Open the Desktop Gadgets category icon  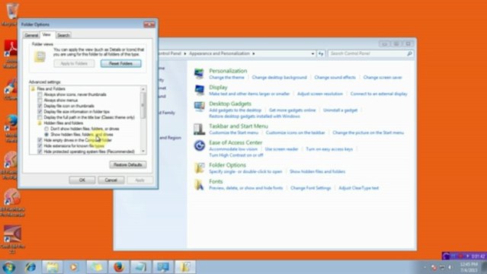click(x=199, y=107)
